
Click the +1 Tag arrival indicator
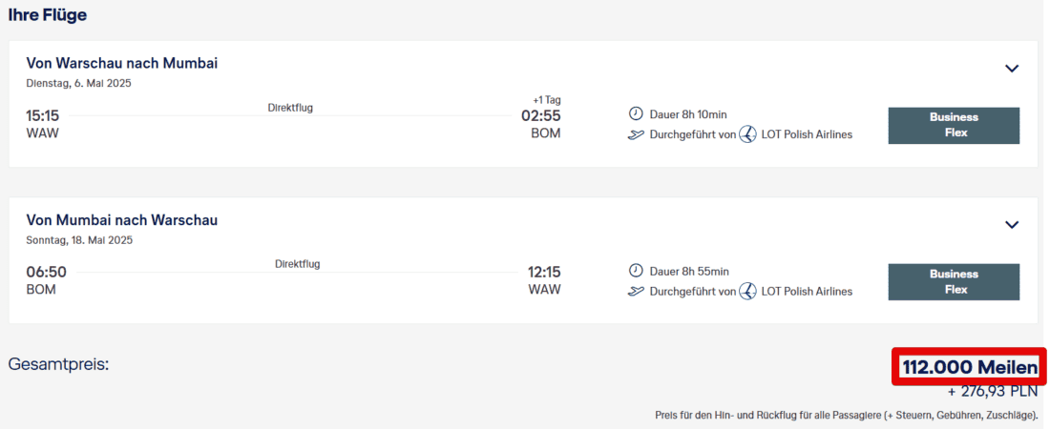(x=546, y=100)
